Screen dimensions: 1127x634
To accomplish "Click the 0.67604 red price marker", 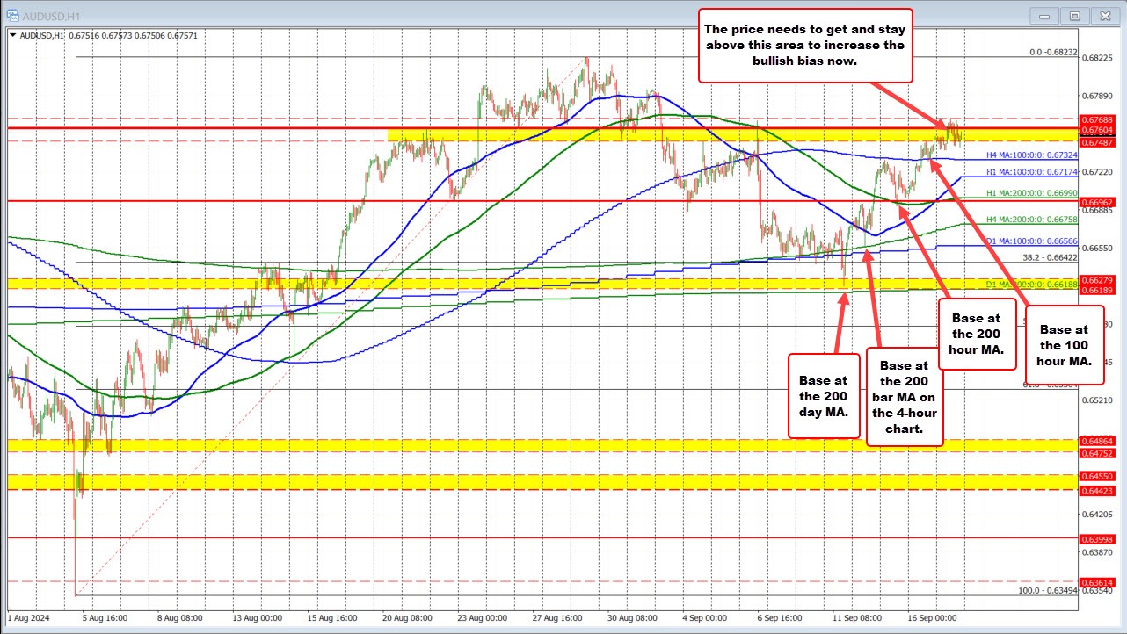I will pyautogui.click(x=1097, y=131).
